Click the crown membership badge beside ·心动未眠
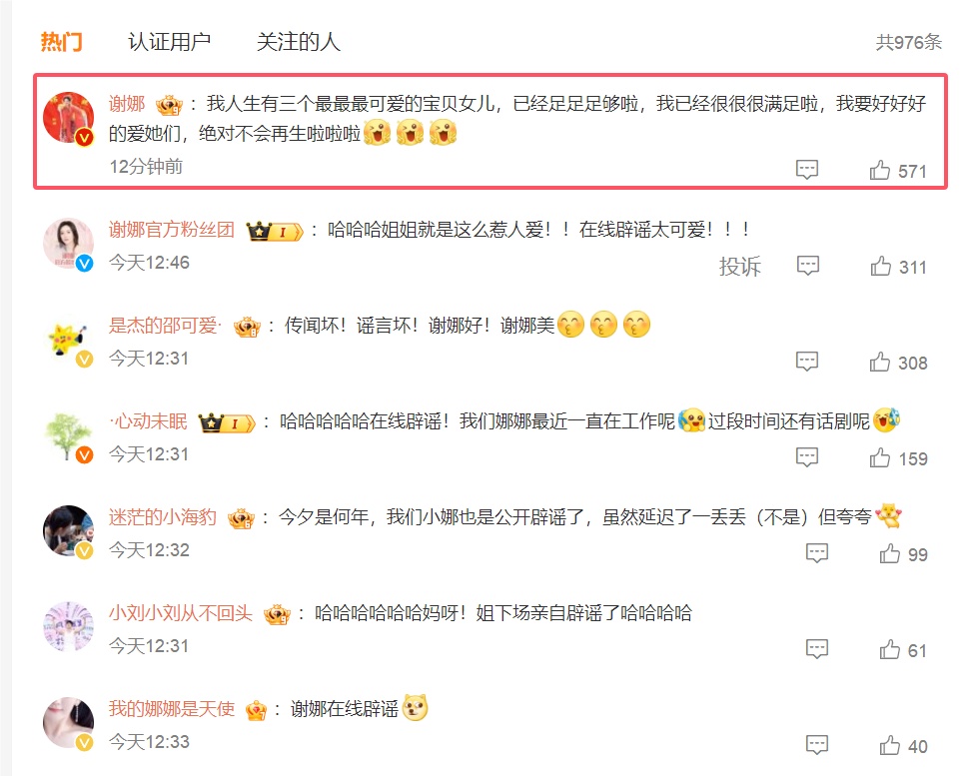967x776 pixels. [x=227, y=422]
